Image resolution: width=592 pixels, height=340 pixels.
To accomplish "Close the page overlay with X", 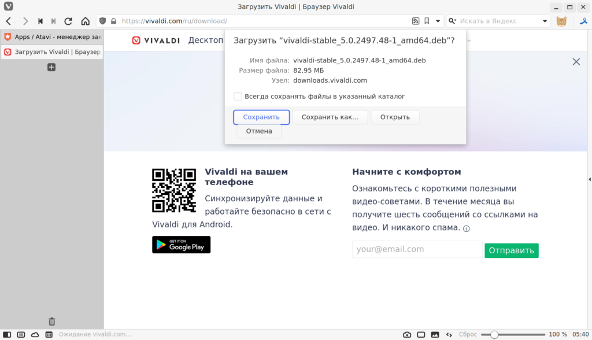I will [576, 61].
